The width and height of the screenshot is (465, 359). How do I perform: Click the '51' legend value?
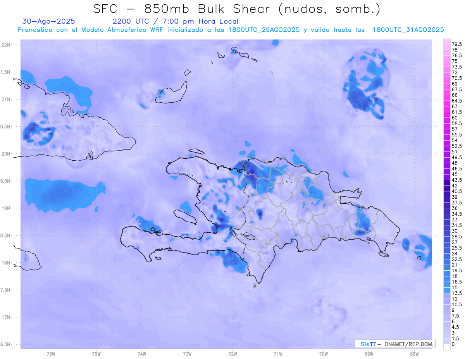click(455, 151)
